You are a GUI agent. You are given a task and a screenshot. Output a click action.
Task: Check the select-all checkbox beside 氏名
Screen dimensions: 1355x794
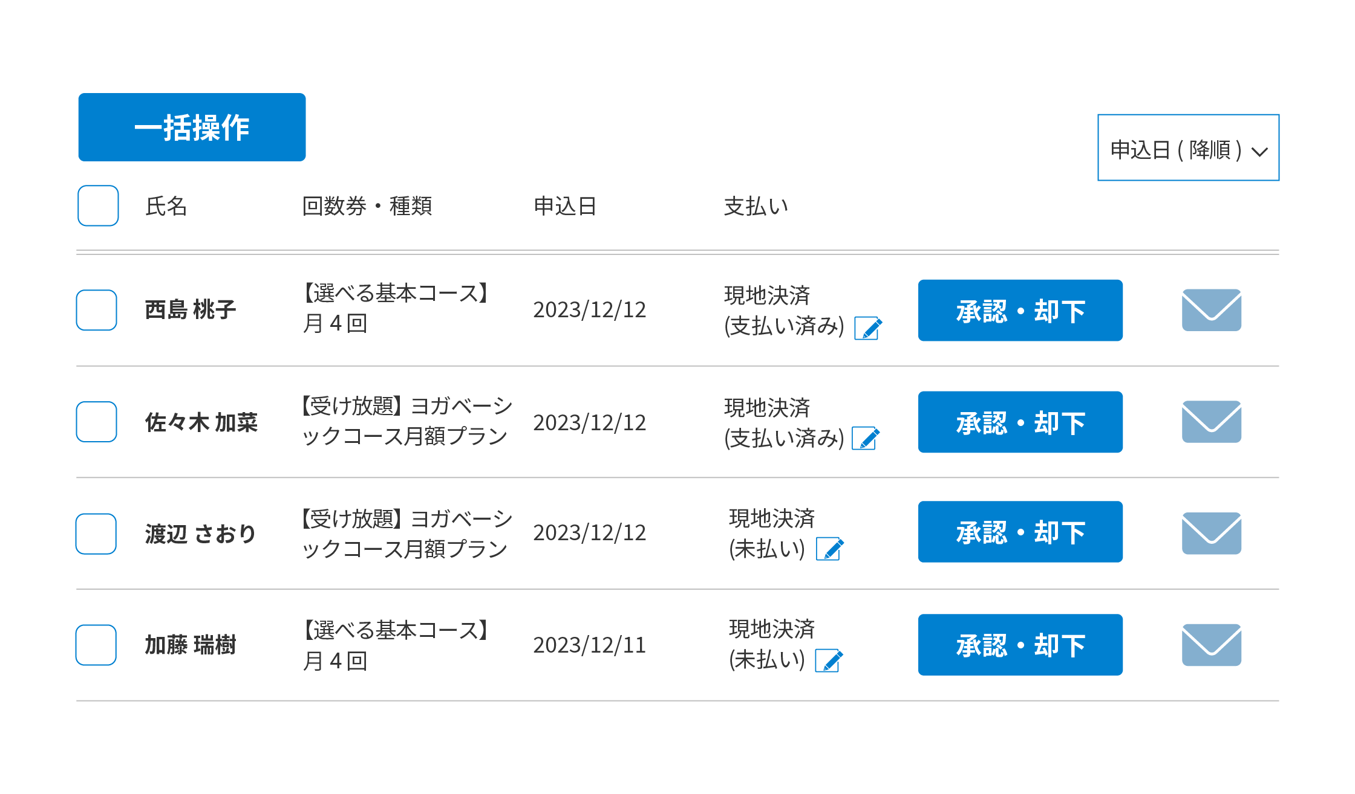98,205
